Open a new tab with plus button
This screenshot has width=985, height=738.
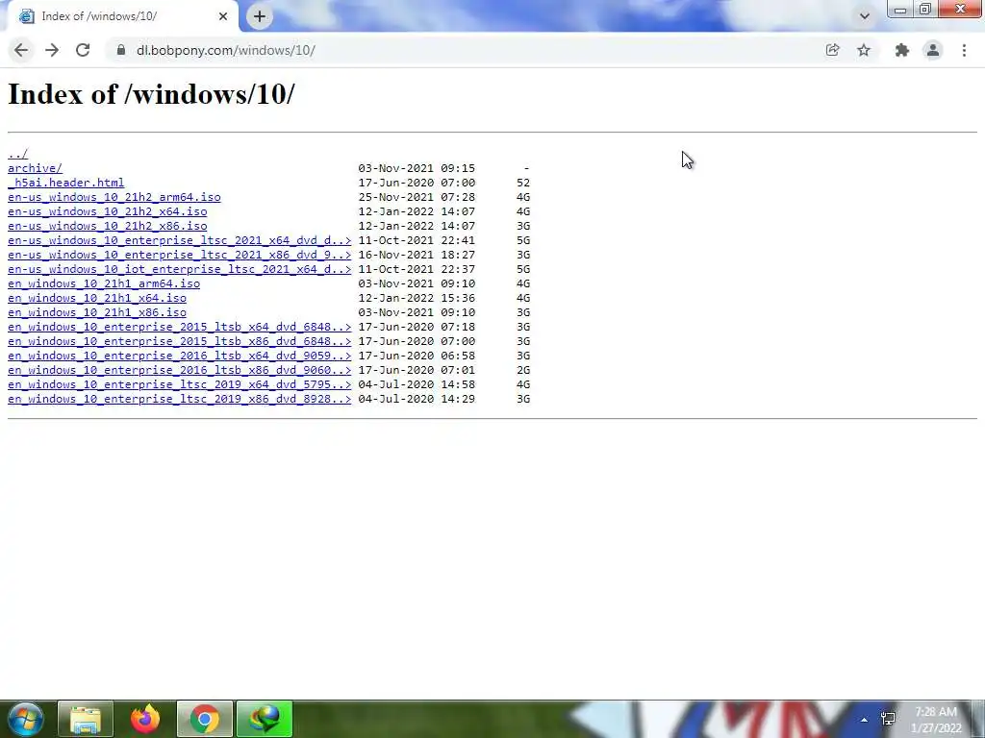coord(260,16)
